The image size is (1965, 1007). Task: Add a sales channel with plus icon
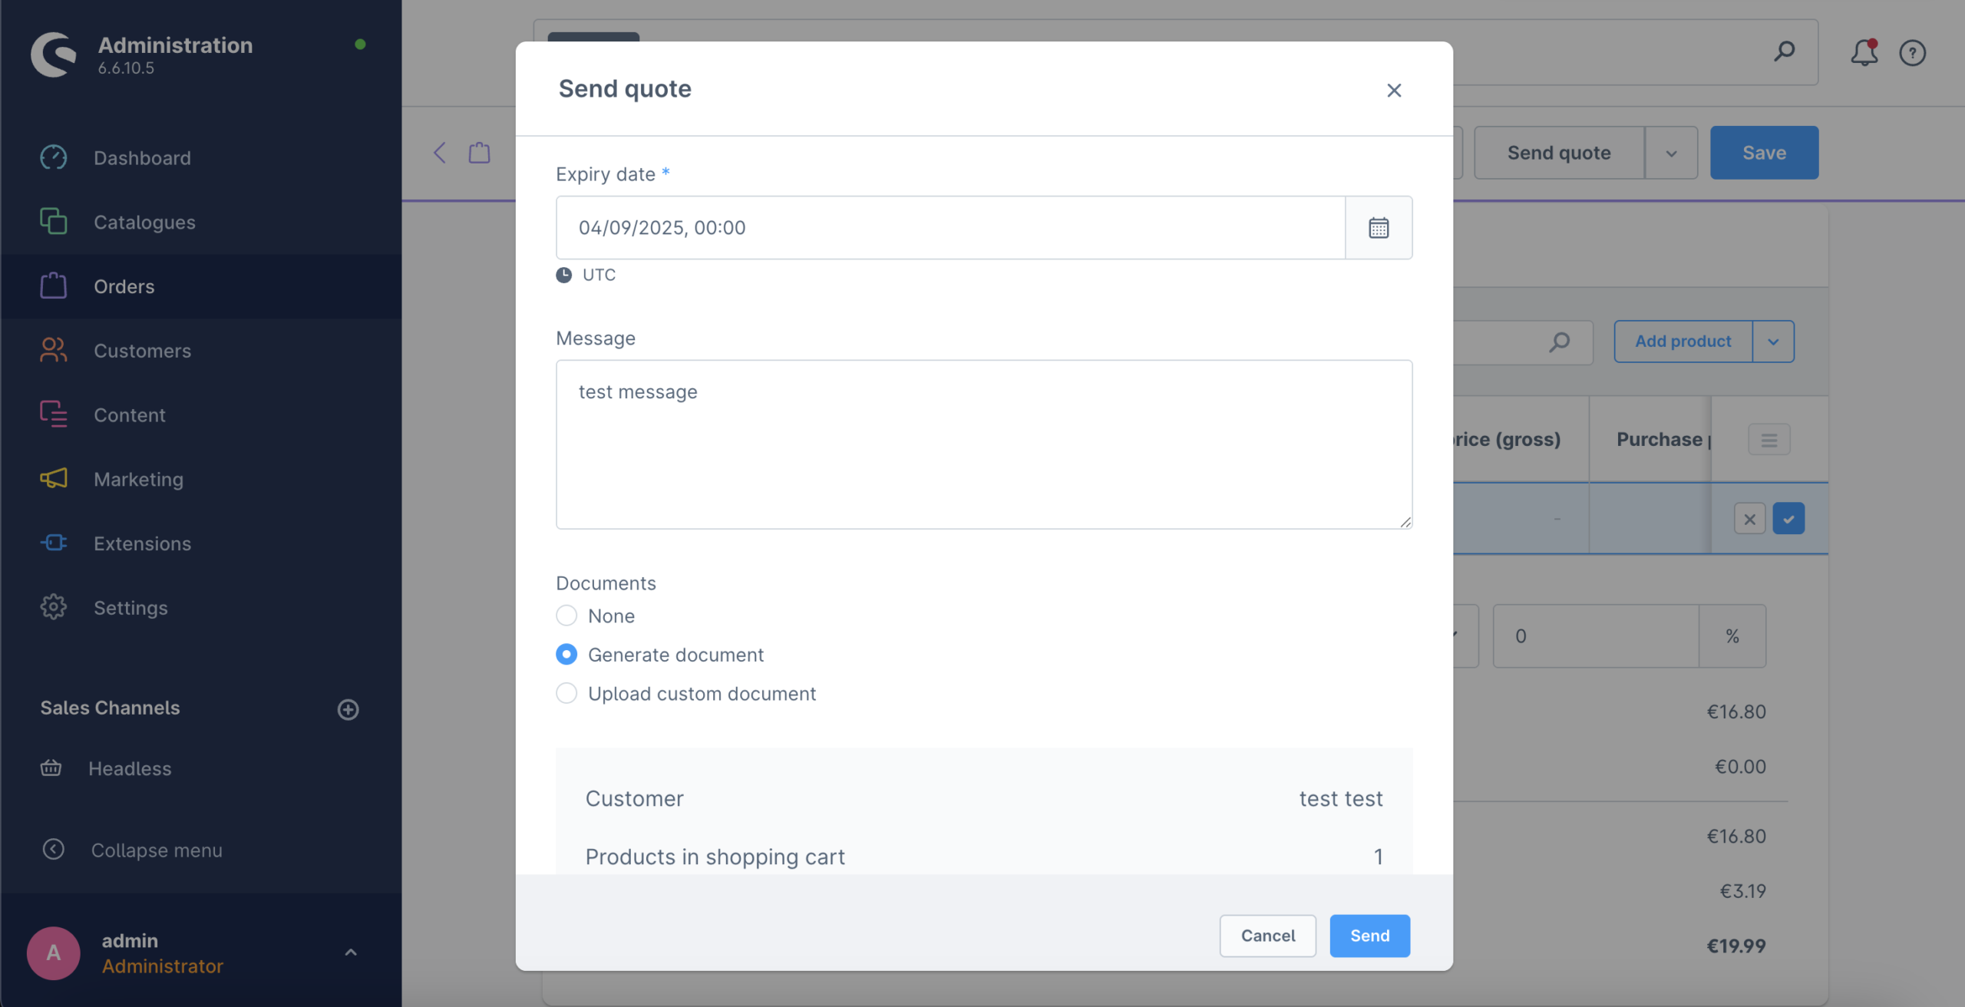(x=348, y=709)
